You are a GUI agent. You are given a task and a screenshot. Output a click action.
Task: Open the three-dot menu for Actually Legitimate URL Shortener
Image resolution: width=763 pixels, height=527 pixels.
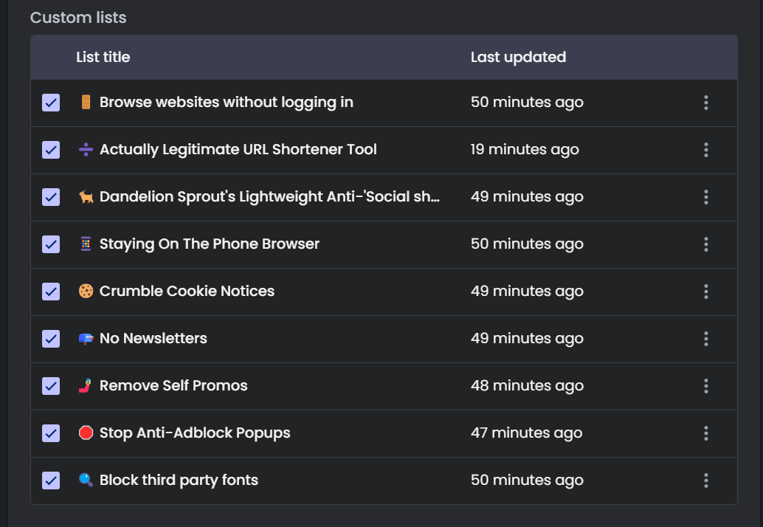click(x=705, y=150)
